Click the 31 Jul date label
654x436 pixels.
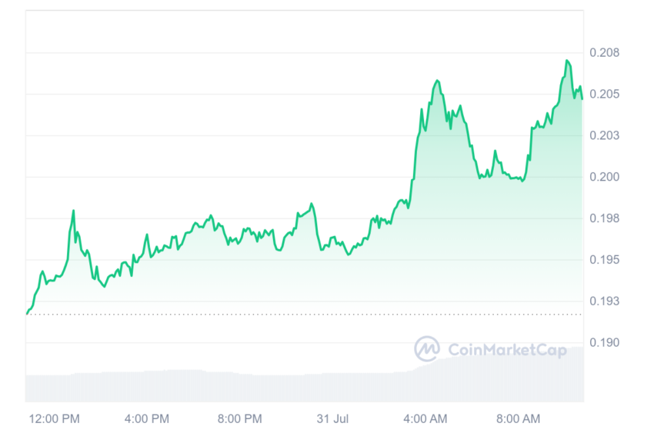[x=332, y=418]
